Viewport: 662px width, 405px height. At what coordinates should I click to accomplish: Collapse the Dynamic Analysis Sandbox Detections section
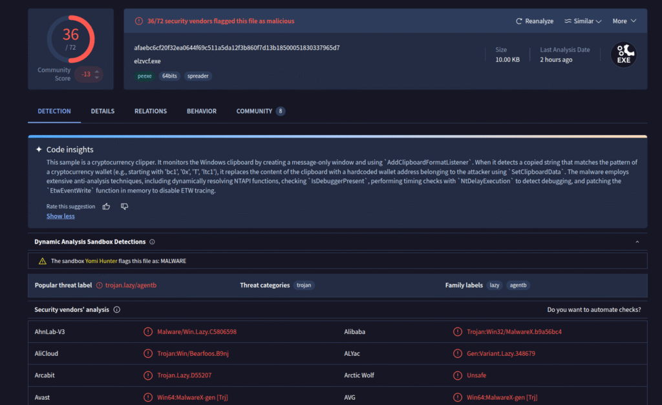pos(637,242)
